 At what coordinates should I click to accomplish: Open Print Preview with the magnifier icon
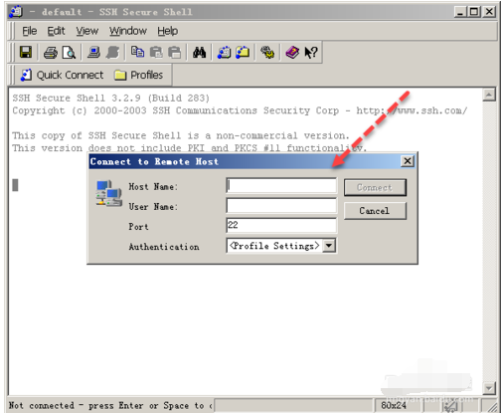point(69,53)
